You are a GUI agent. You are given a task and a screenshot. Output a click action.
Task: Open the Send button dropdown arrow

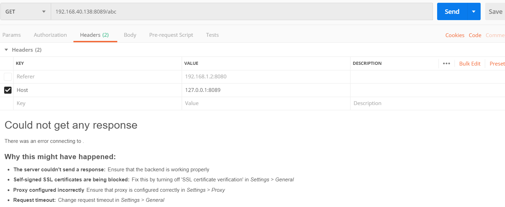(474, 11)
